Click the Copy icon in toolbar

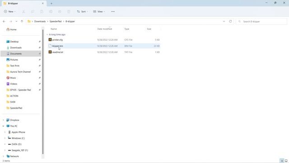click(33, 11)
